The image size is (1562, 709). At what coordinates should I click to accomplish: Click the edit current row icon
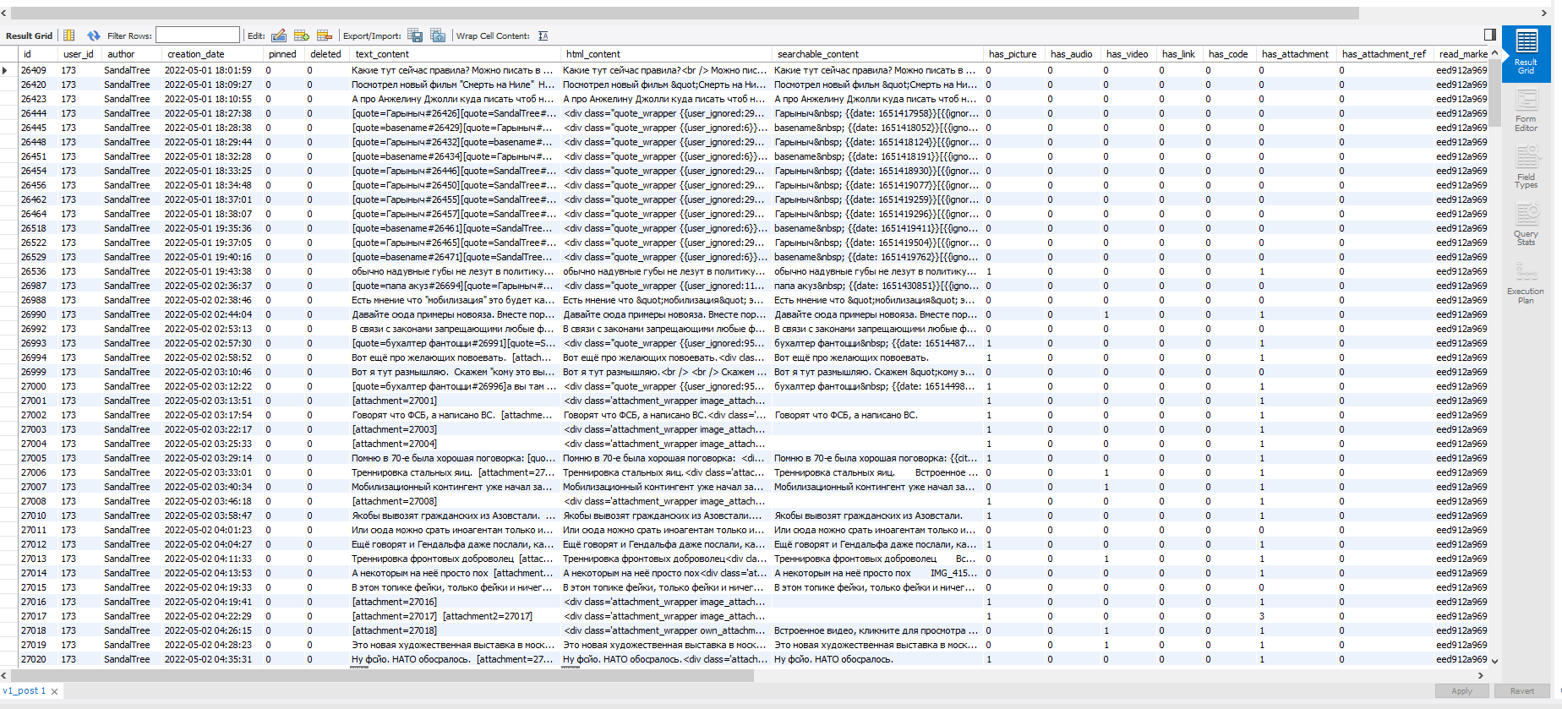point(279,35)
